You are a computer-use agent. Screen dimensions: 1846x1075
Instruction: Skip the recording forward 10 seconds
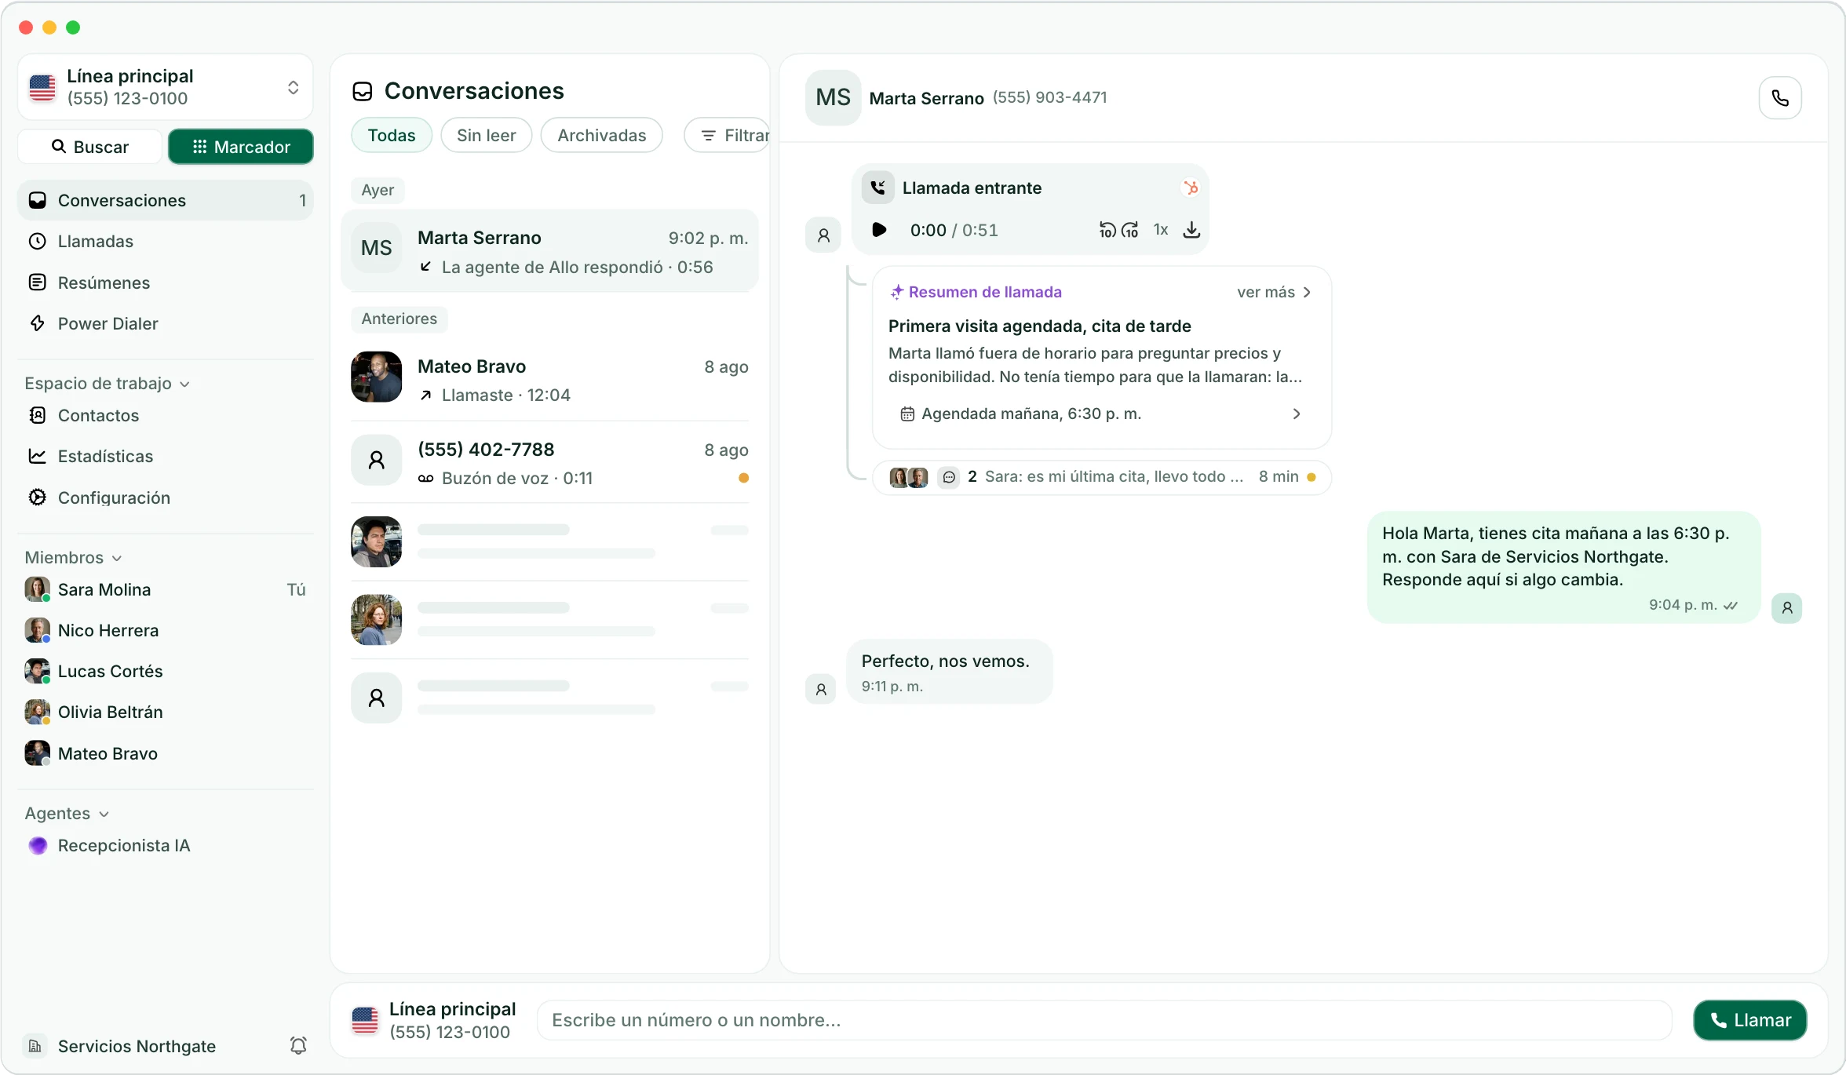(1130, 230)
